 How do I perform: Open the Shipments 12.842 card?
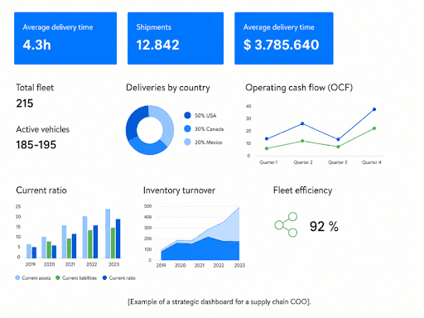pyautogui.click(x=176, y=38)
